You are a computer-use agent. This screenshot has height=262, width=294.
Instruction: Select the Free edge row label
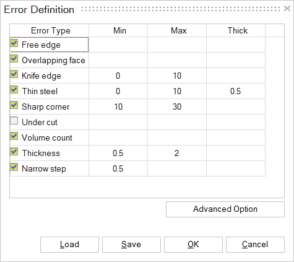point(41,45)
